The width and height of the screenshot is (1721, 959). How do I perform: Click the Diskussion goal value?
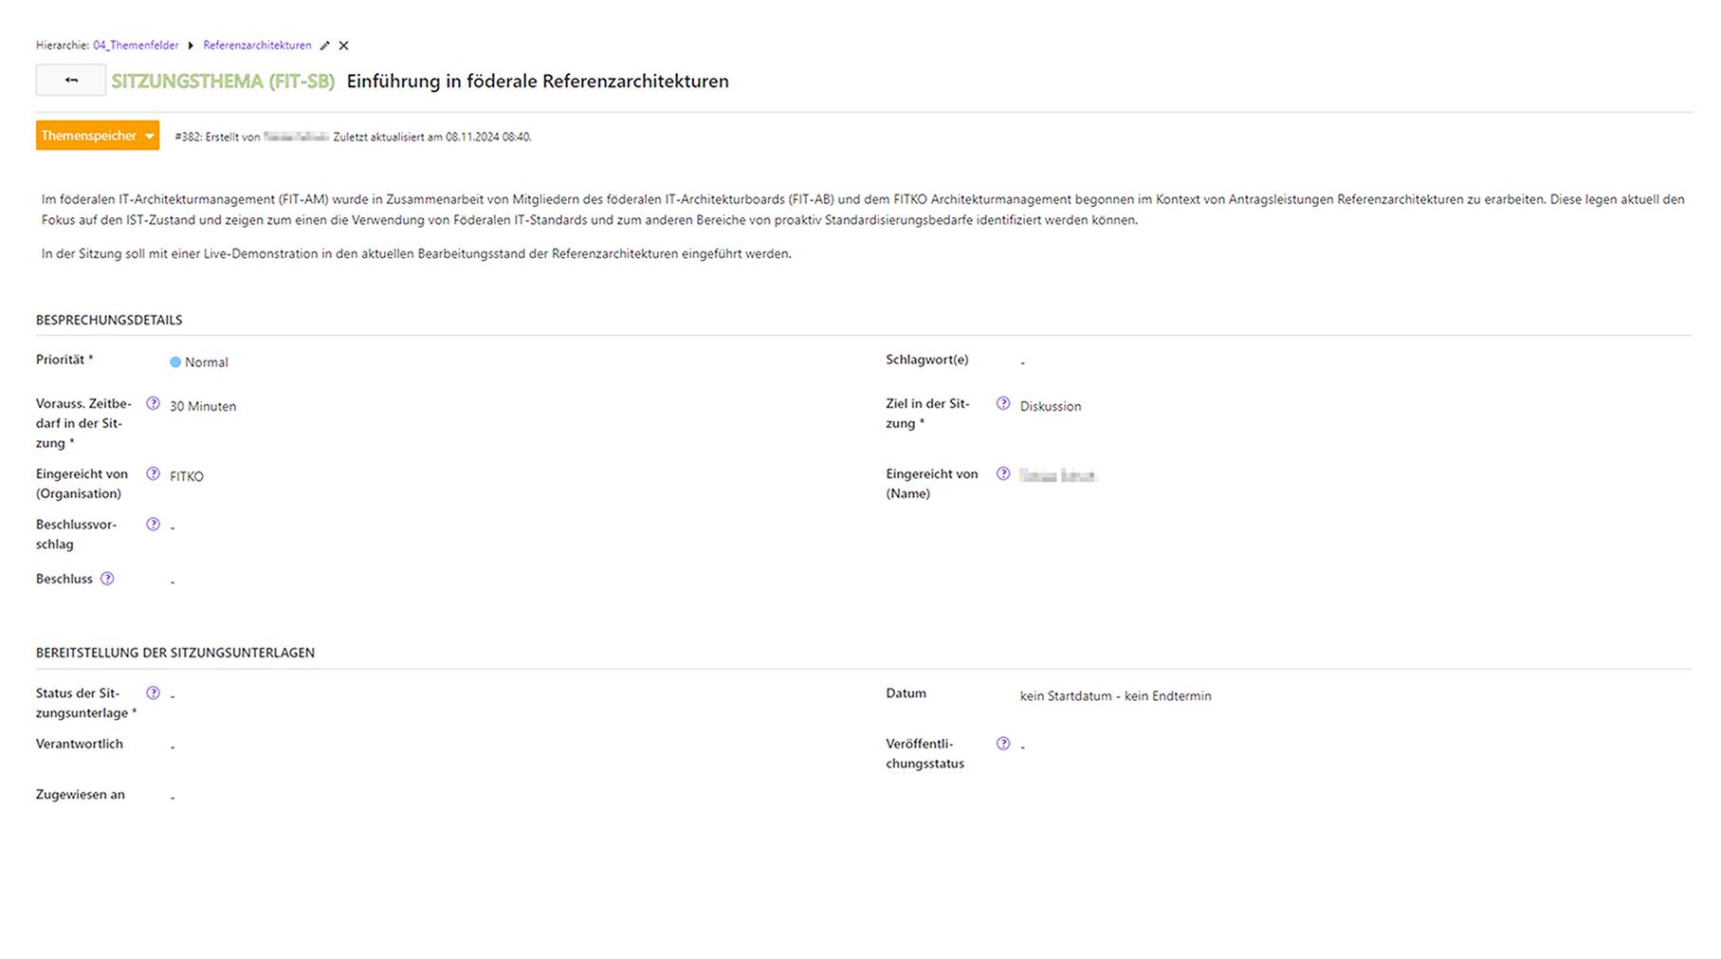coord(1050,406)
